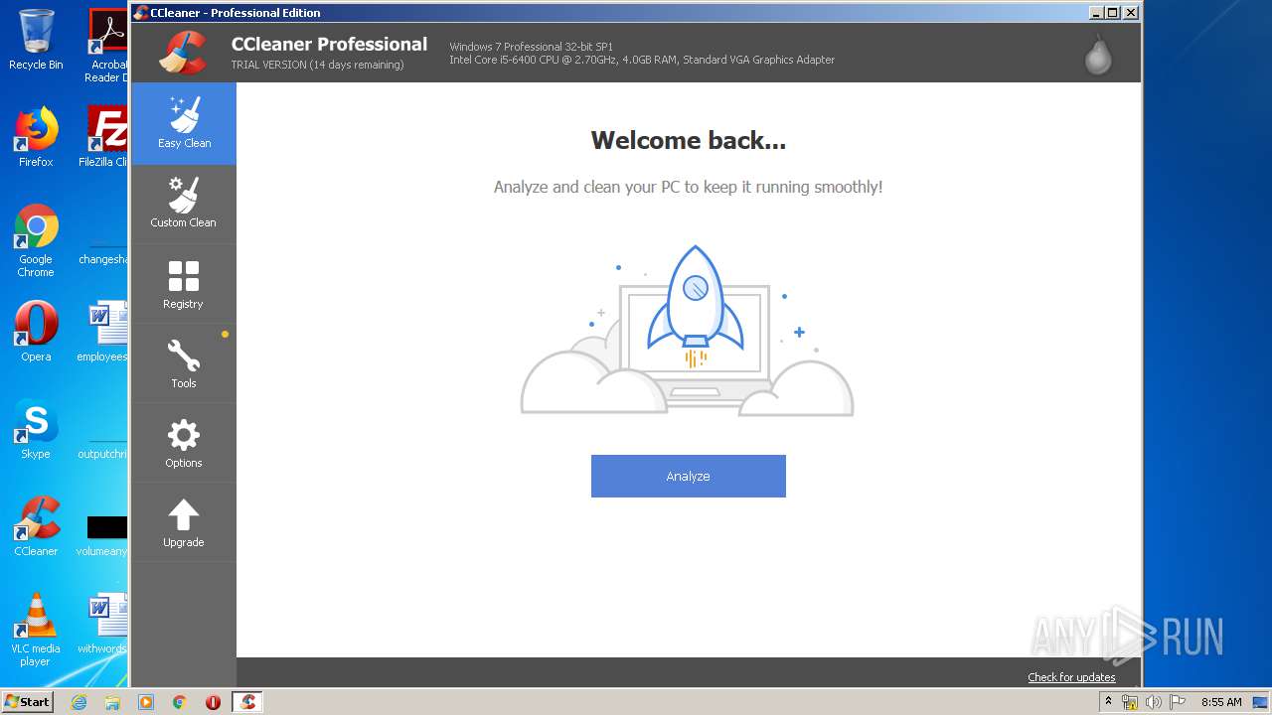The width and height of the screenshot is (1272, 715).
Task: Open the Registry cleaner section
Action: coord(184,284)
